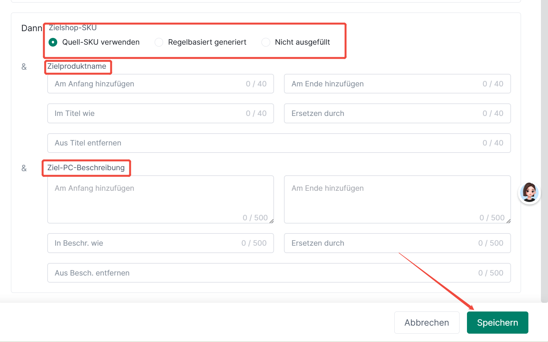Click title Ersetzen durch field
Image resolution: width=548 pixels, height=342 pixels.
[x=397, y=113]
